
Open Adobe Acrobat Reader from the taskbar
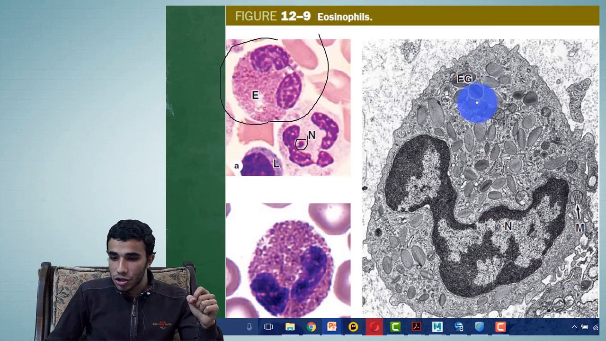click(x=416, y=327)
